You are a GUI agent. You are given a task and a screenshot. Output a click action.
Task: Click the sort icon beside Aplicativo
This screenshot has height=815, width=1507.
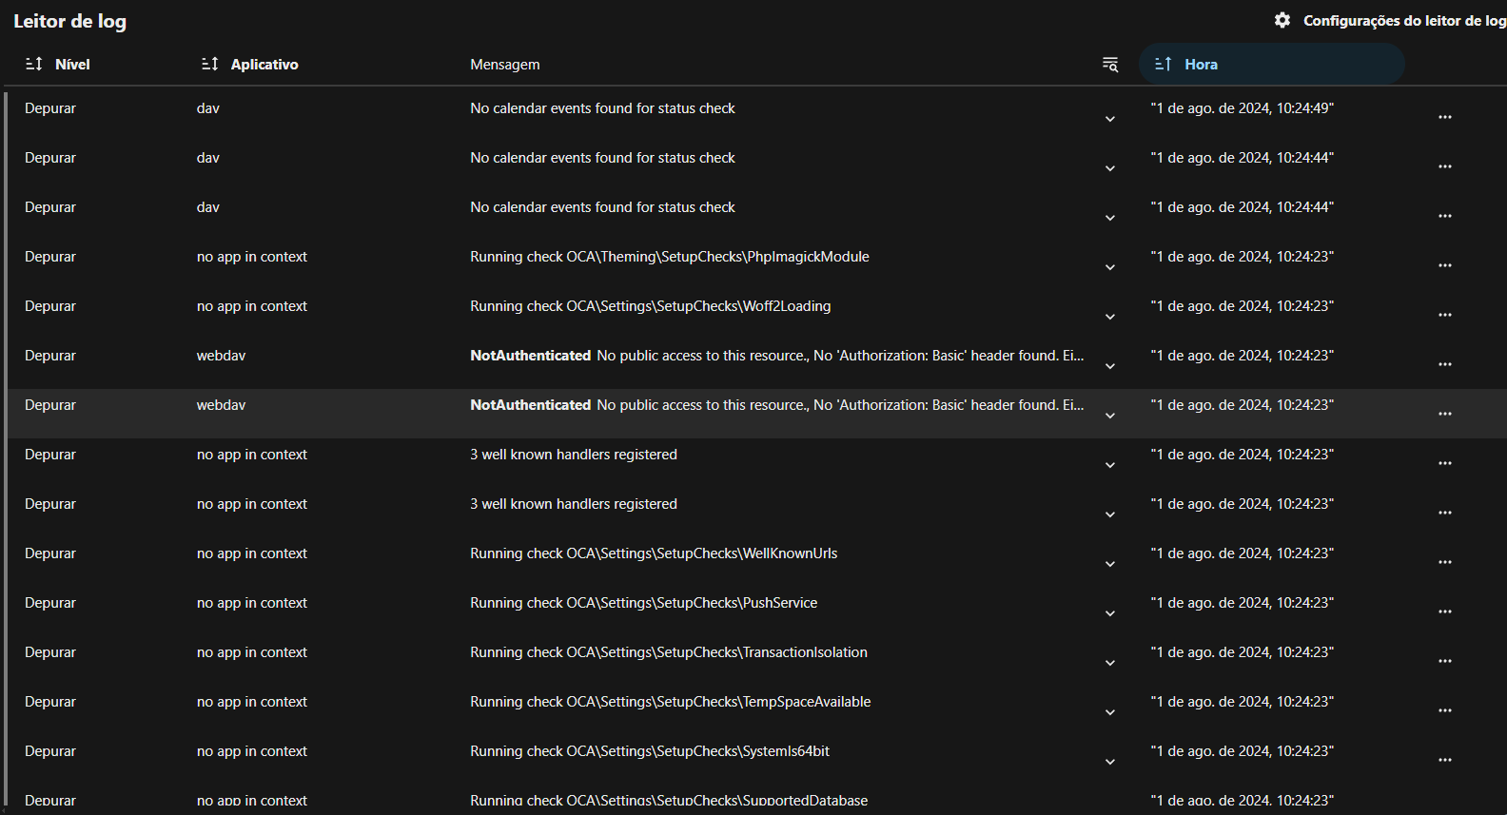pos(210,64)
